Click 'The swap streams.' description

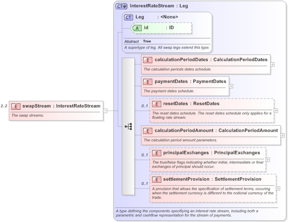click(28, 115)
